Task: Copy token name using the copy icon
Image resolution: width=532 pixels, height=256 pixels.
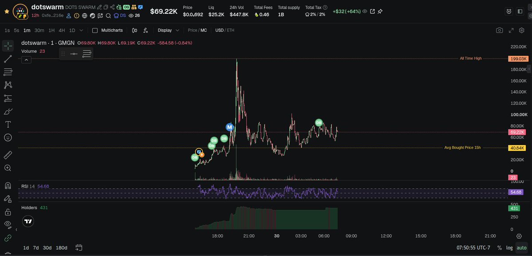Action: 106,7
